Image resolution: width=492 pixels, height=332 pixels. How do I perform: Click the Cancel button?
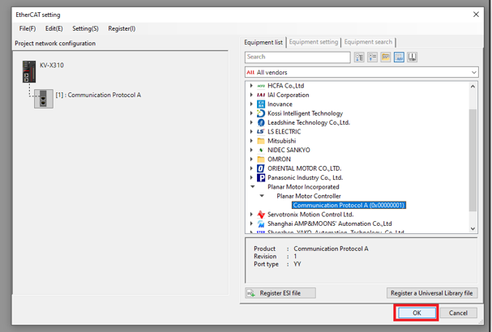pyautogui.click(x=458, y=313)
